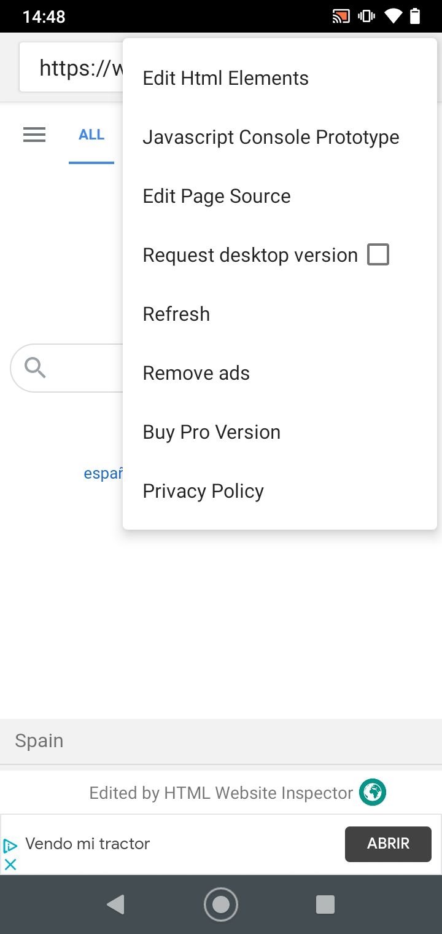
Task: Tap the Android home circle icon
Action: [221, 905]
